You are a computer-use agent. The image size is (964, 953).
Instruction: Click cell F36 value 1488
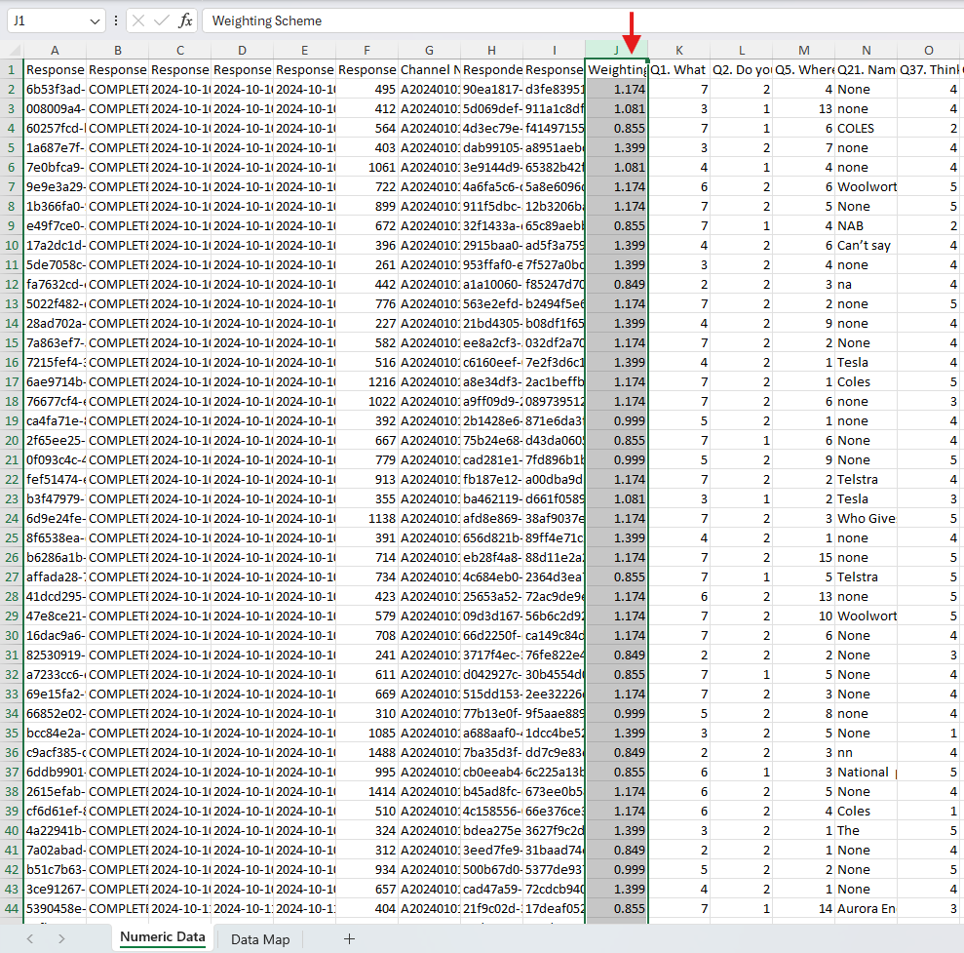(x=367, y=752)
